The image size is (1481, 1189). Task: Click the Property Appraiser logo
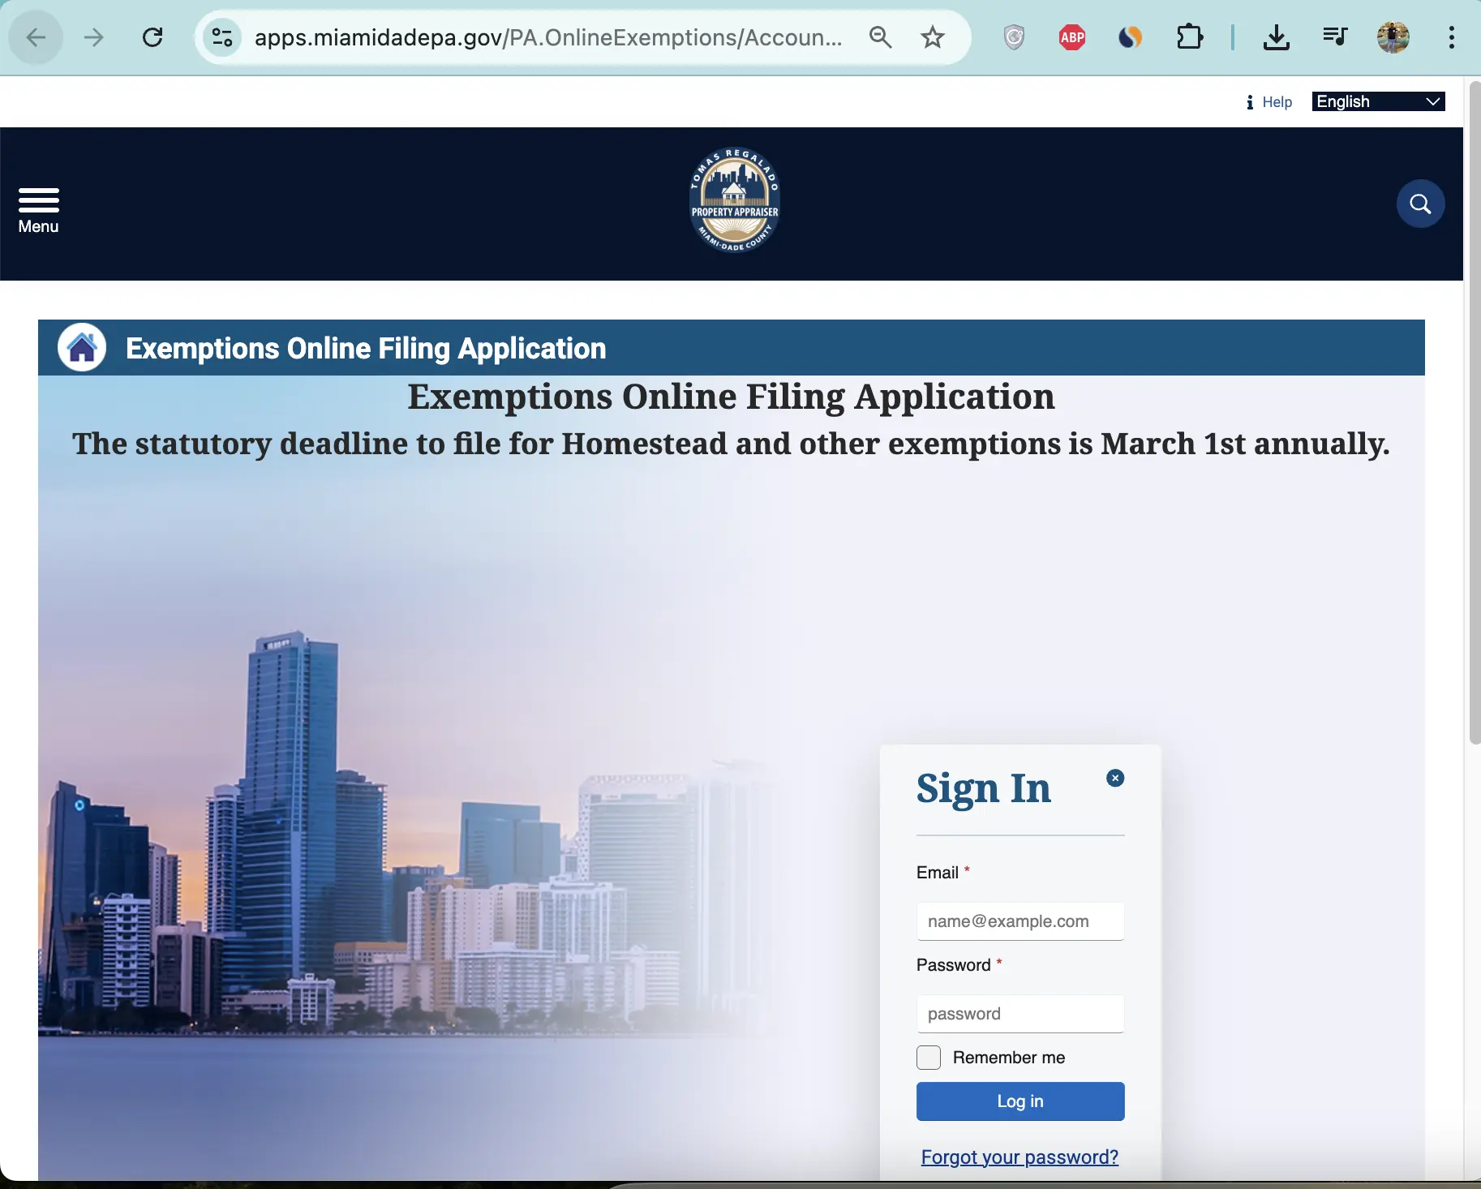pyautogui.click(x=733, y=200)
